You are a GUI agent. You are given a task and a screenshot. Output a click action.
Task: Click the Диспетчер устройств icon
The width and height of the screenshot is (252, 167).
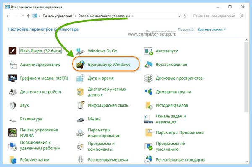(13, 92)
